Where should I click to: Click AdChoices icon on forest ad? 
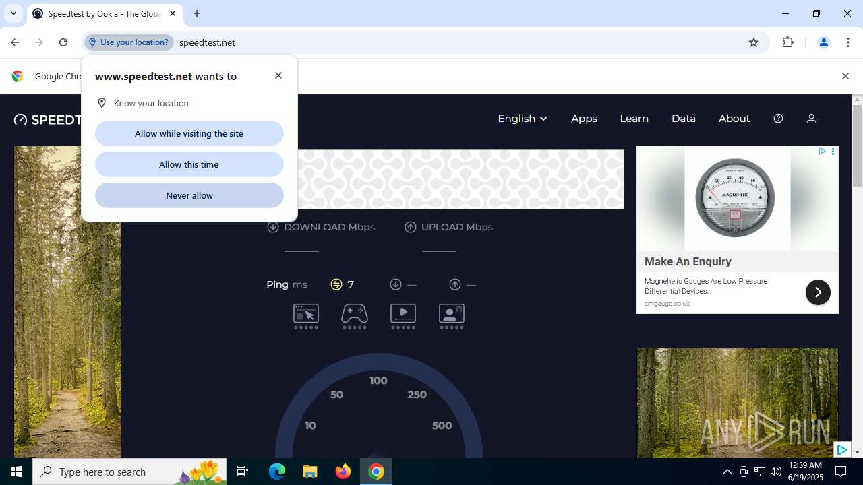[x=842, y=450]
